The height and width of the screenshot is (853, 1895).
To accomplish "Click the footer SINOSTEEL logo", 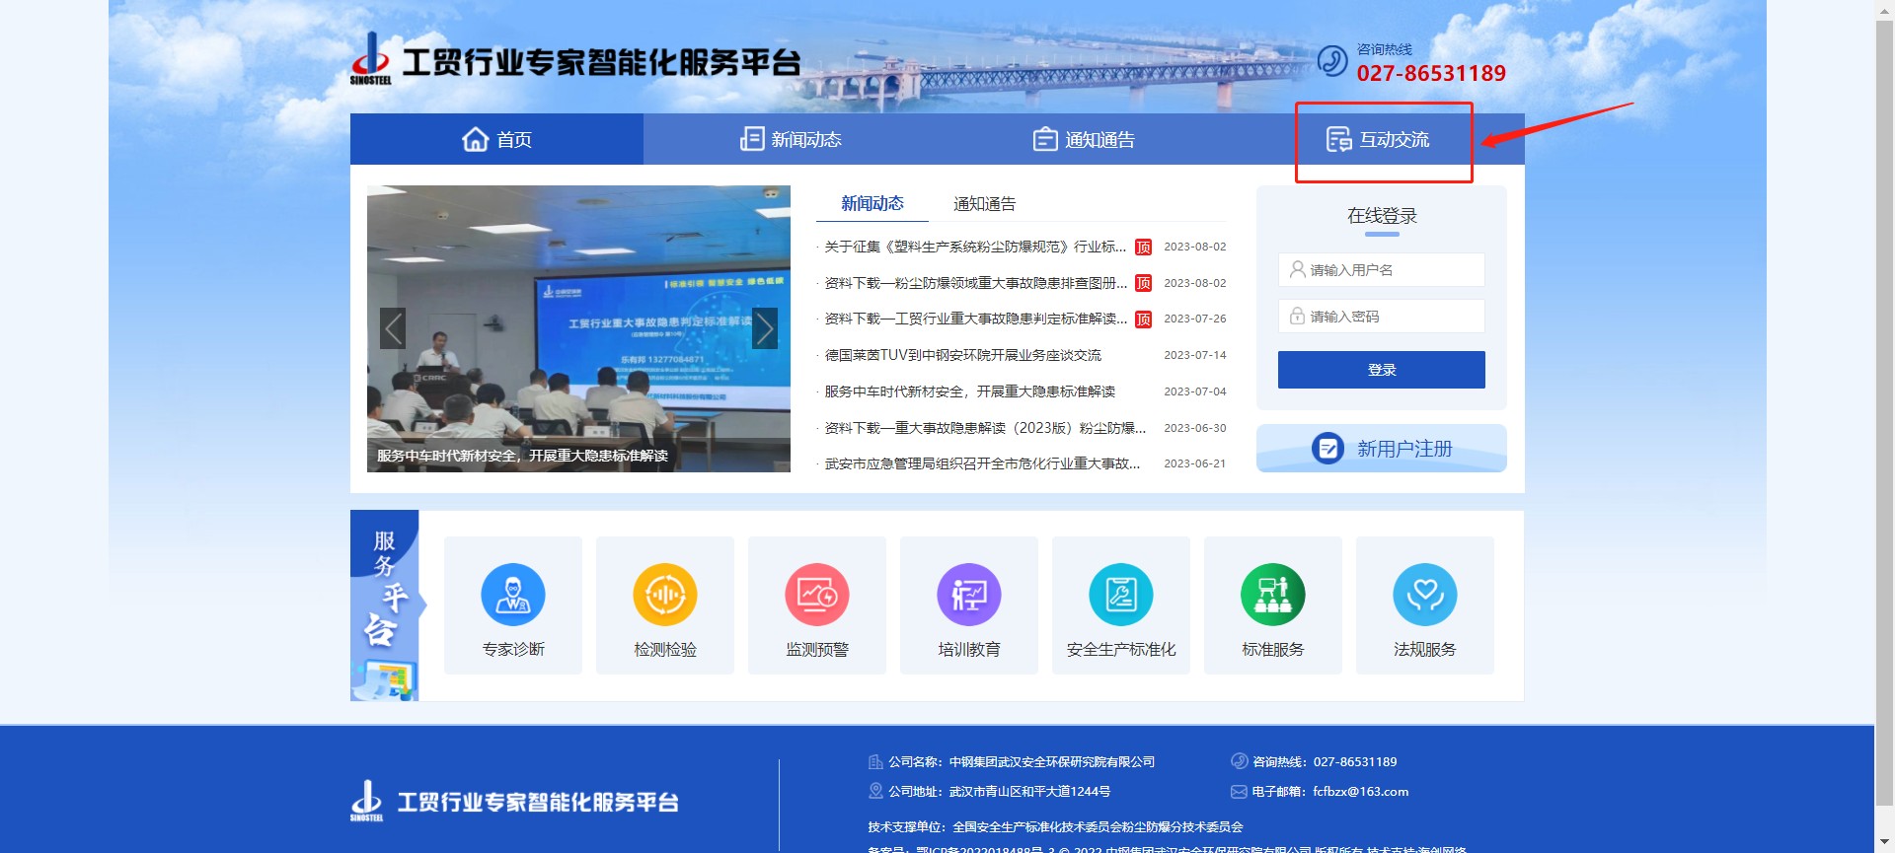I will coord(367,801).
